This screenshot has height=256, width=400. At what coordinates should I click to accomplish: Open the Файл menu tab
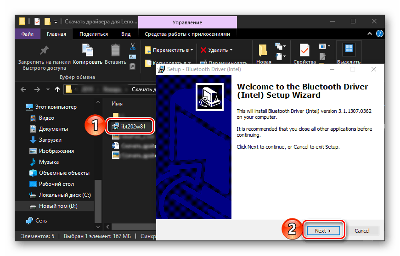click(27, 34)
